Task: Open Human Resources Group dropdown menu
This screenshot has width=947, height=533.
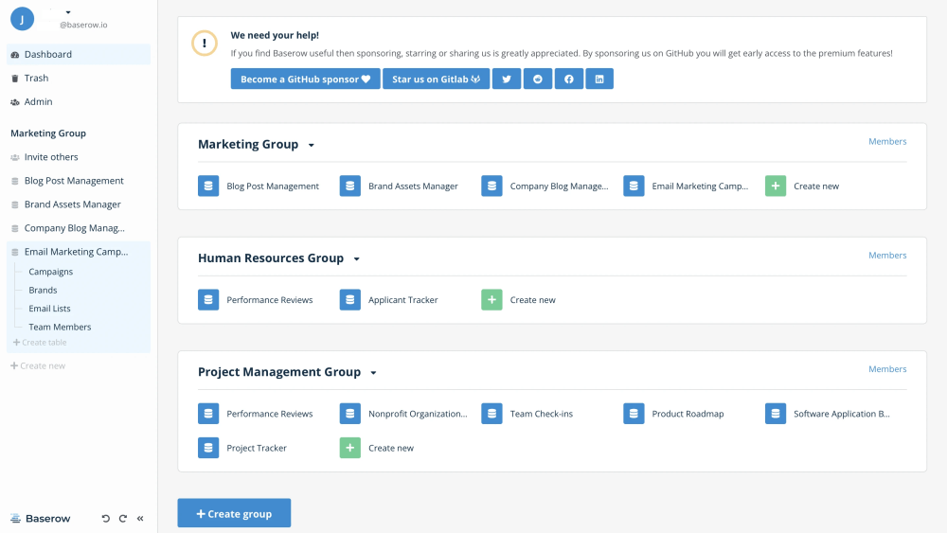Action: click(x=357, y=259)
